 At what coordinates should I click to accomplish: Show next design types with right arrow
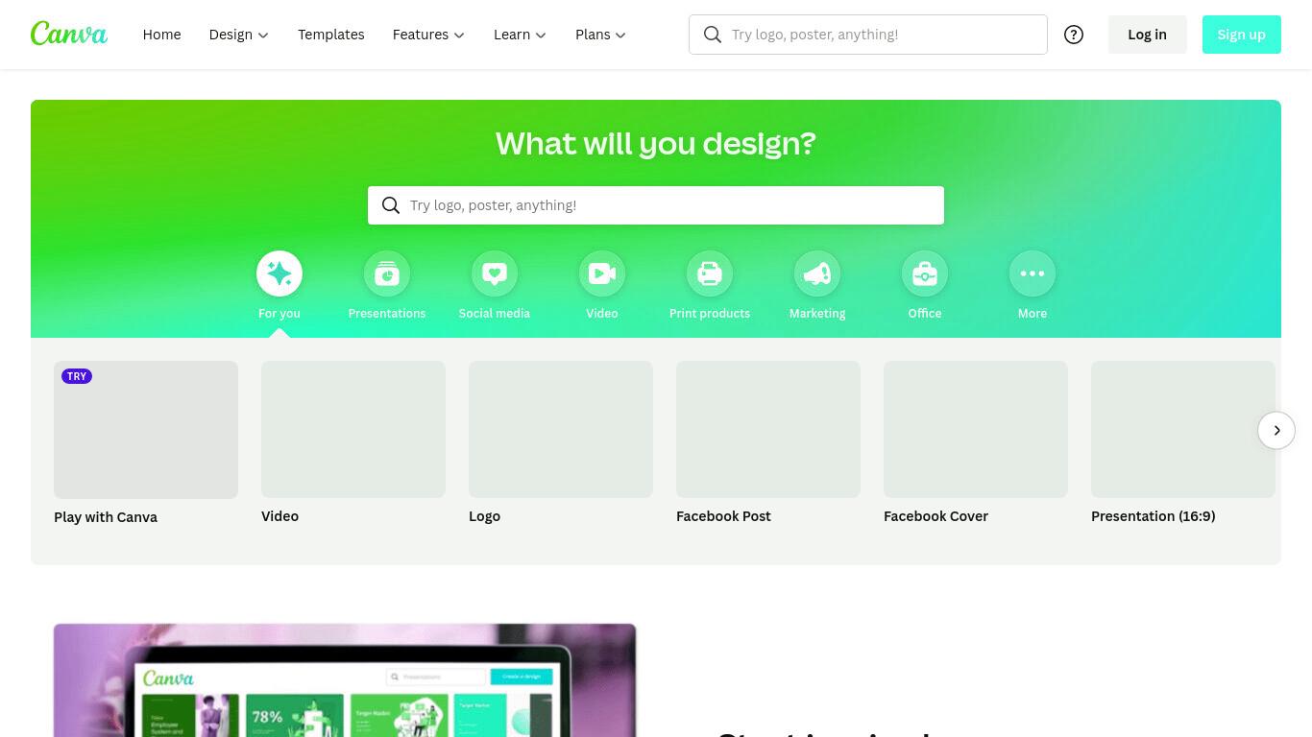pos(1276,430)
